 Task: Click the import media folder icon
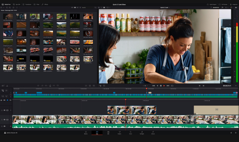coord(10,7)
